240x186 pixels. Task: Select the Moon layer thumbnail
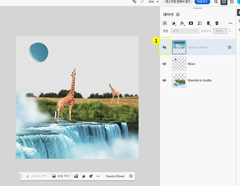179,64
